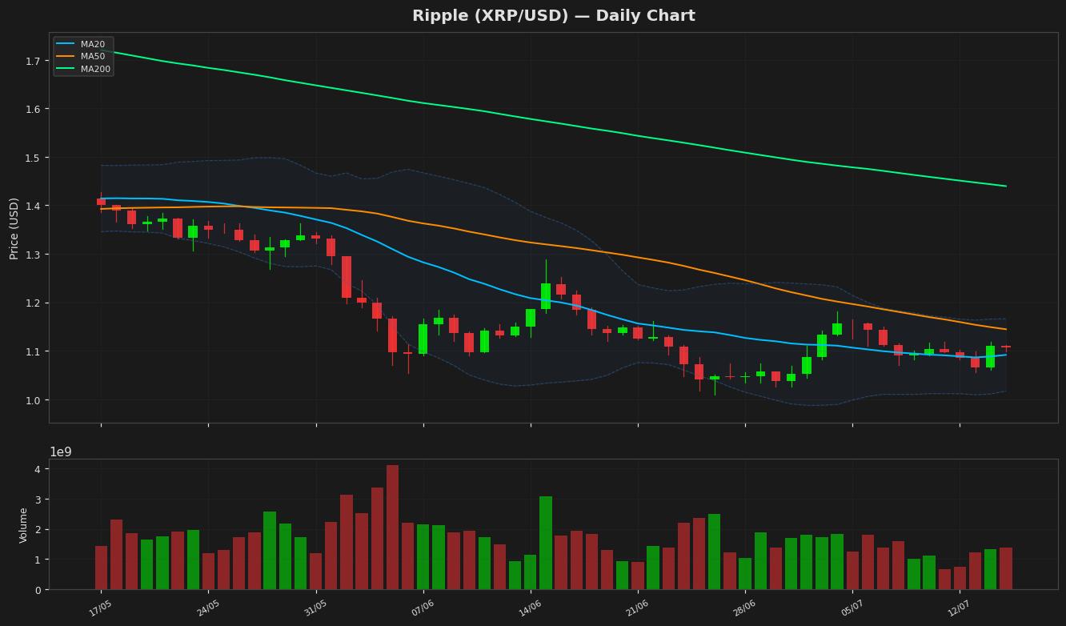
Task: Click the 1.3 price axis tick
Action: coord(34,255)
